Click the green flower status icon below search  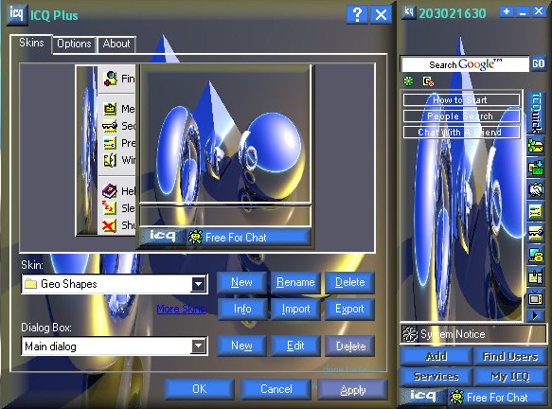coord(408,81)
